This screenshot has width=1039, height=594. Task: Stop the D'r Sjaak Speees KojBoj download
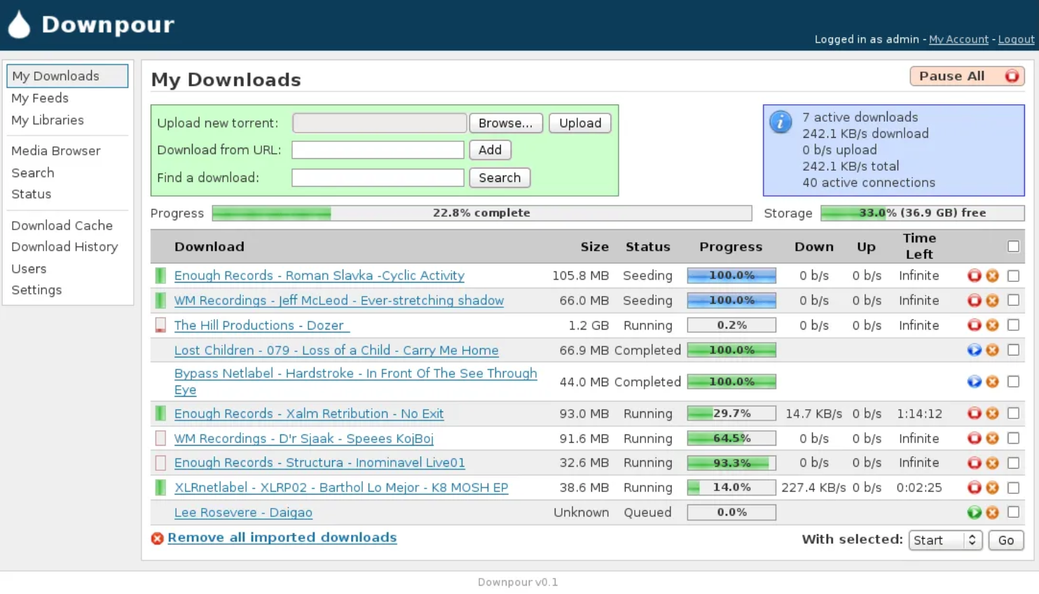(974, 438)
